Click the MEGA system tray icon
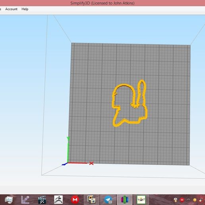 pos(182,200)
